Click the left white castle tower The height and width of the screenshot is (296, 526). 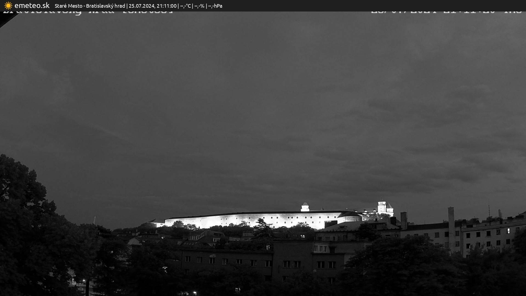(305, 207)
